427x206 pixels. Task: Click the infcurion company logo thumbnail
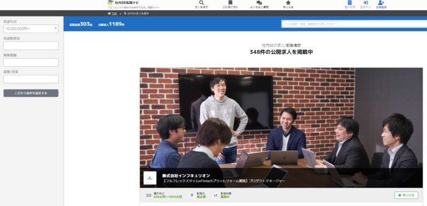point(150,178)
